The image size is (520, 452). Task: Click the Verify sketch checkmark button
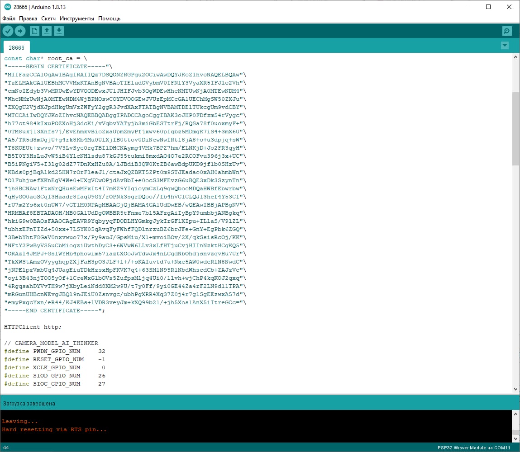[x=8, y=31]
